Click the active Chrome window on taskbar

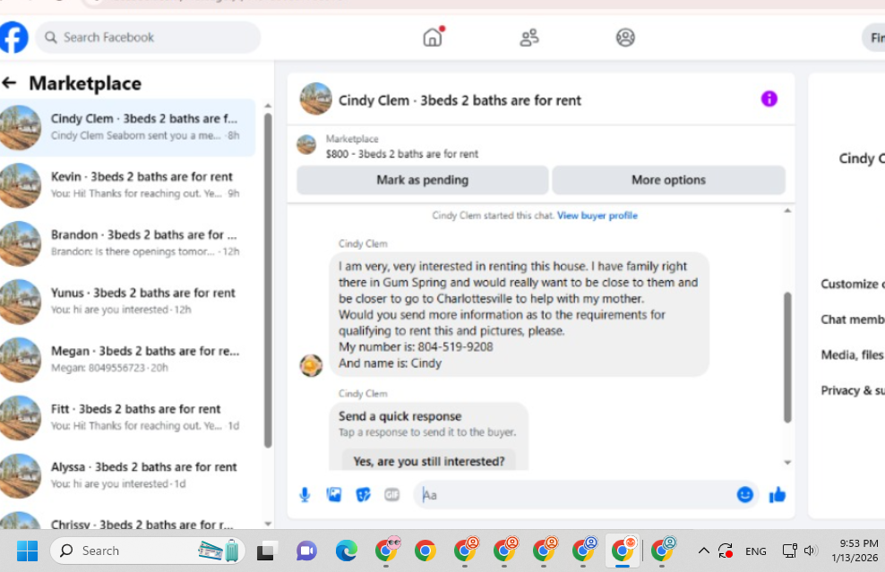pos(623,551)
